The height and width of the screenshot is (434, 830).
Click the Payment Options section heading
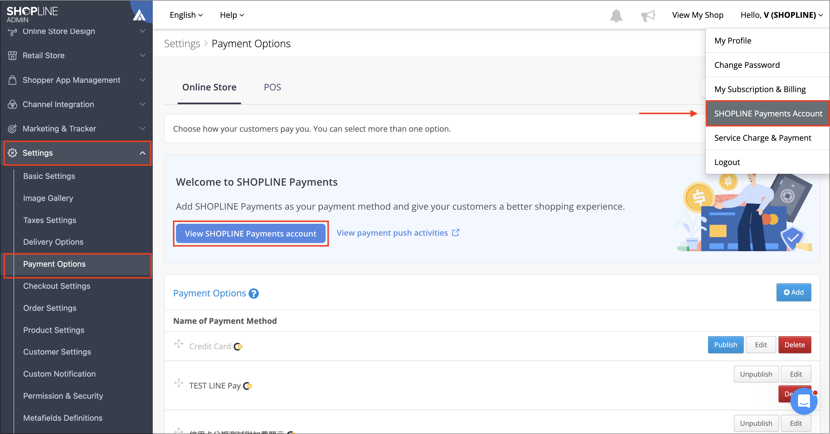(209, 293)
